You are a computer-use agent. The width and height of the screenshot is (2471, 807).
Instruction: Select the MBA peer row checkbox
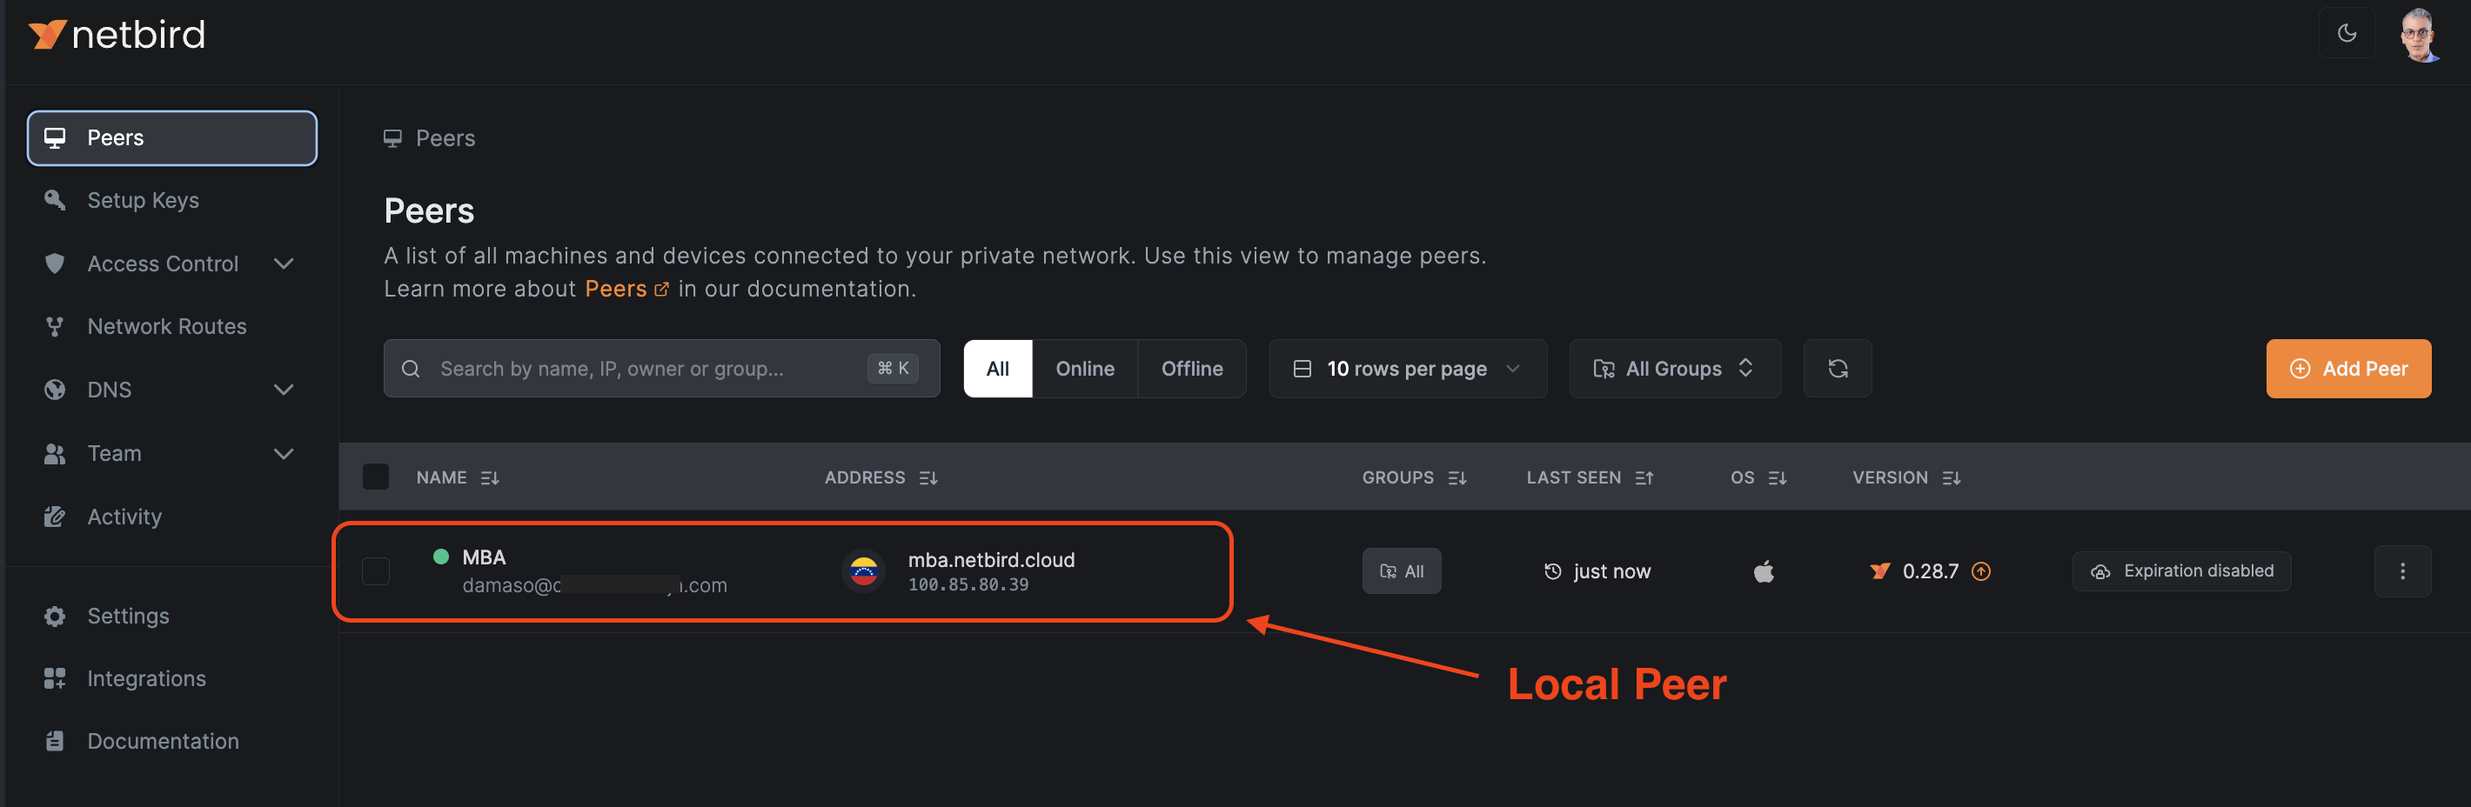pyautogui.click(x=375, y=571)
